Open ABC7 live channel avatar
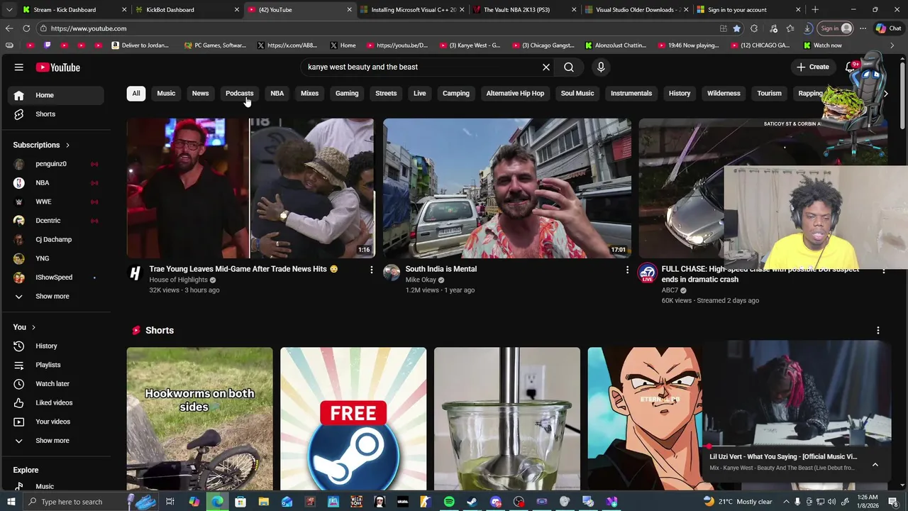908x511 pixels. tap(647, 273)
